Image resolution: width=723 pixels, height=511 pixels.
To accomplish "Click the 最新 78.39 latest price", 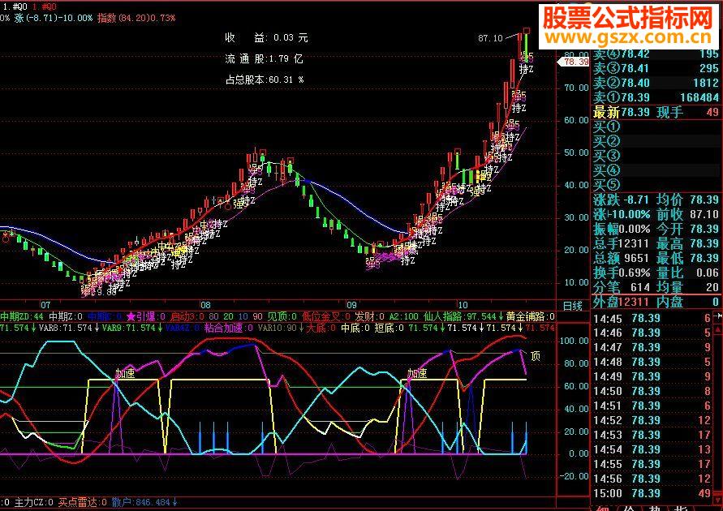I will (x=622, y=112).
